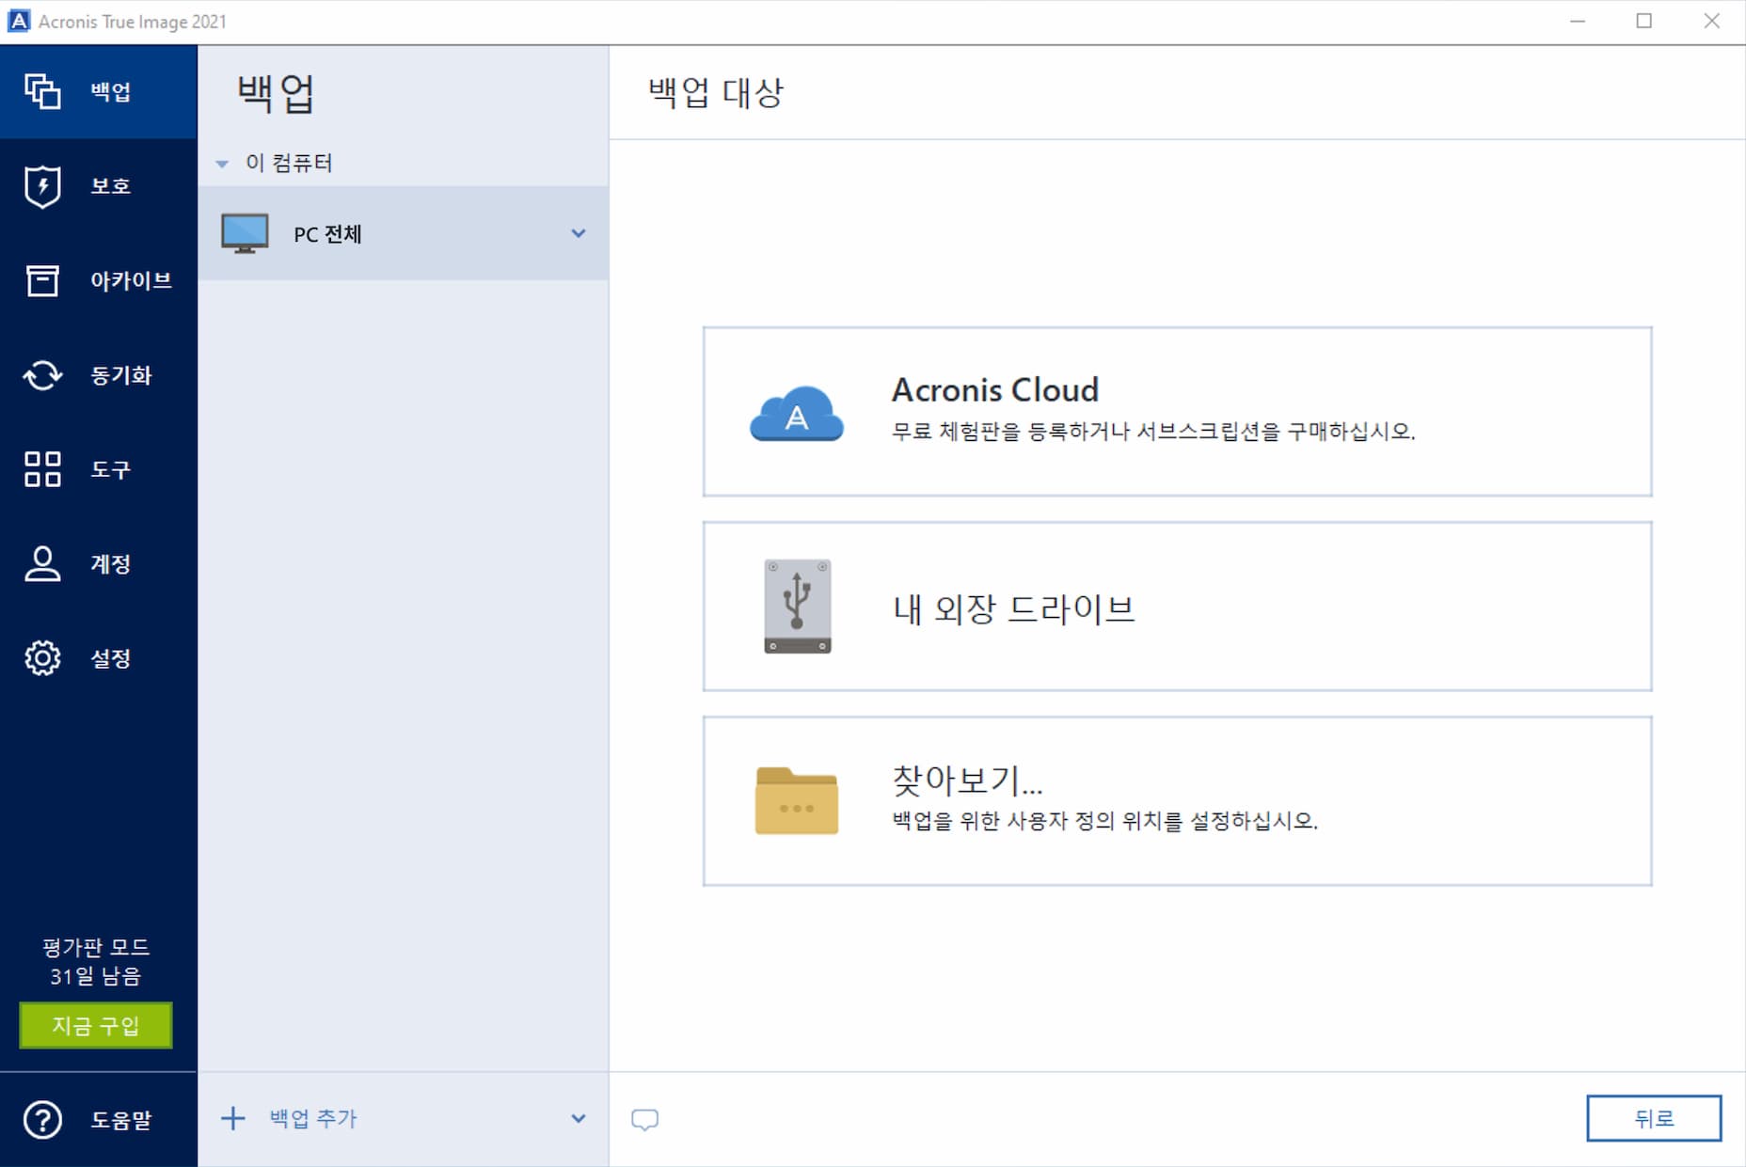Click the Acronis logo in title bar

(19, 21)
